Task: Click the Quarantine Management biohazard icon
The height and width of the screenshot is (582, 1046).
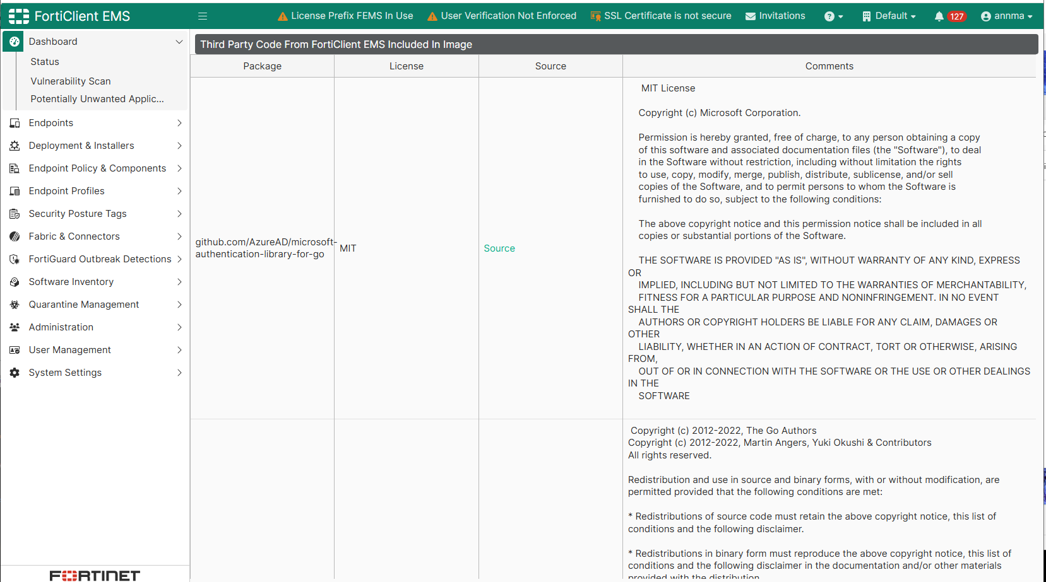Action: (x=15, y=305)
